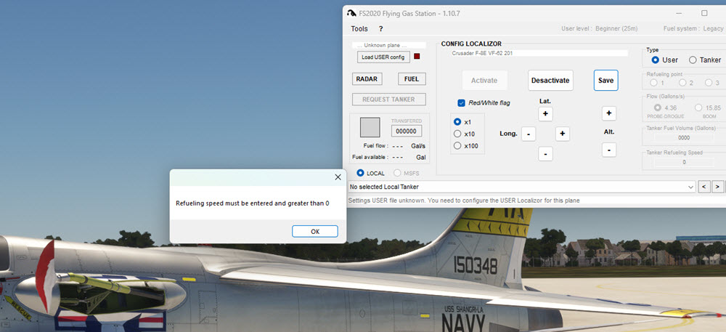726x332 pixels.
Task: Toggle the Red/White flag checkbox
Action: coord(461,102)
